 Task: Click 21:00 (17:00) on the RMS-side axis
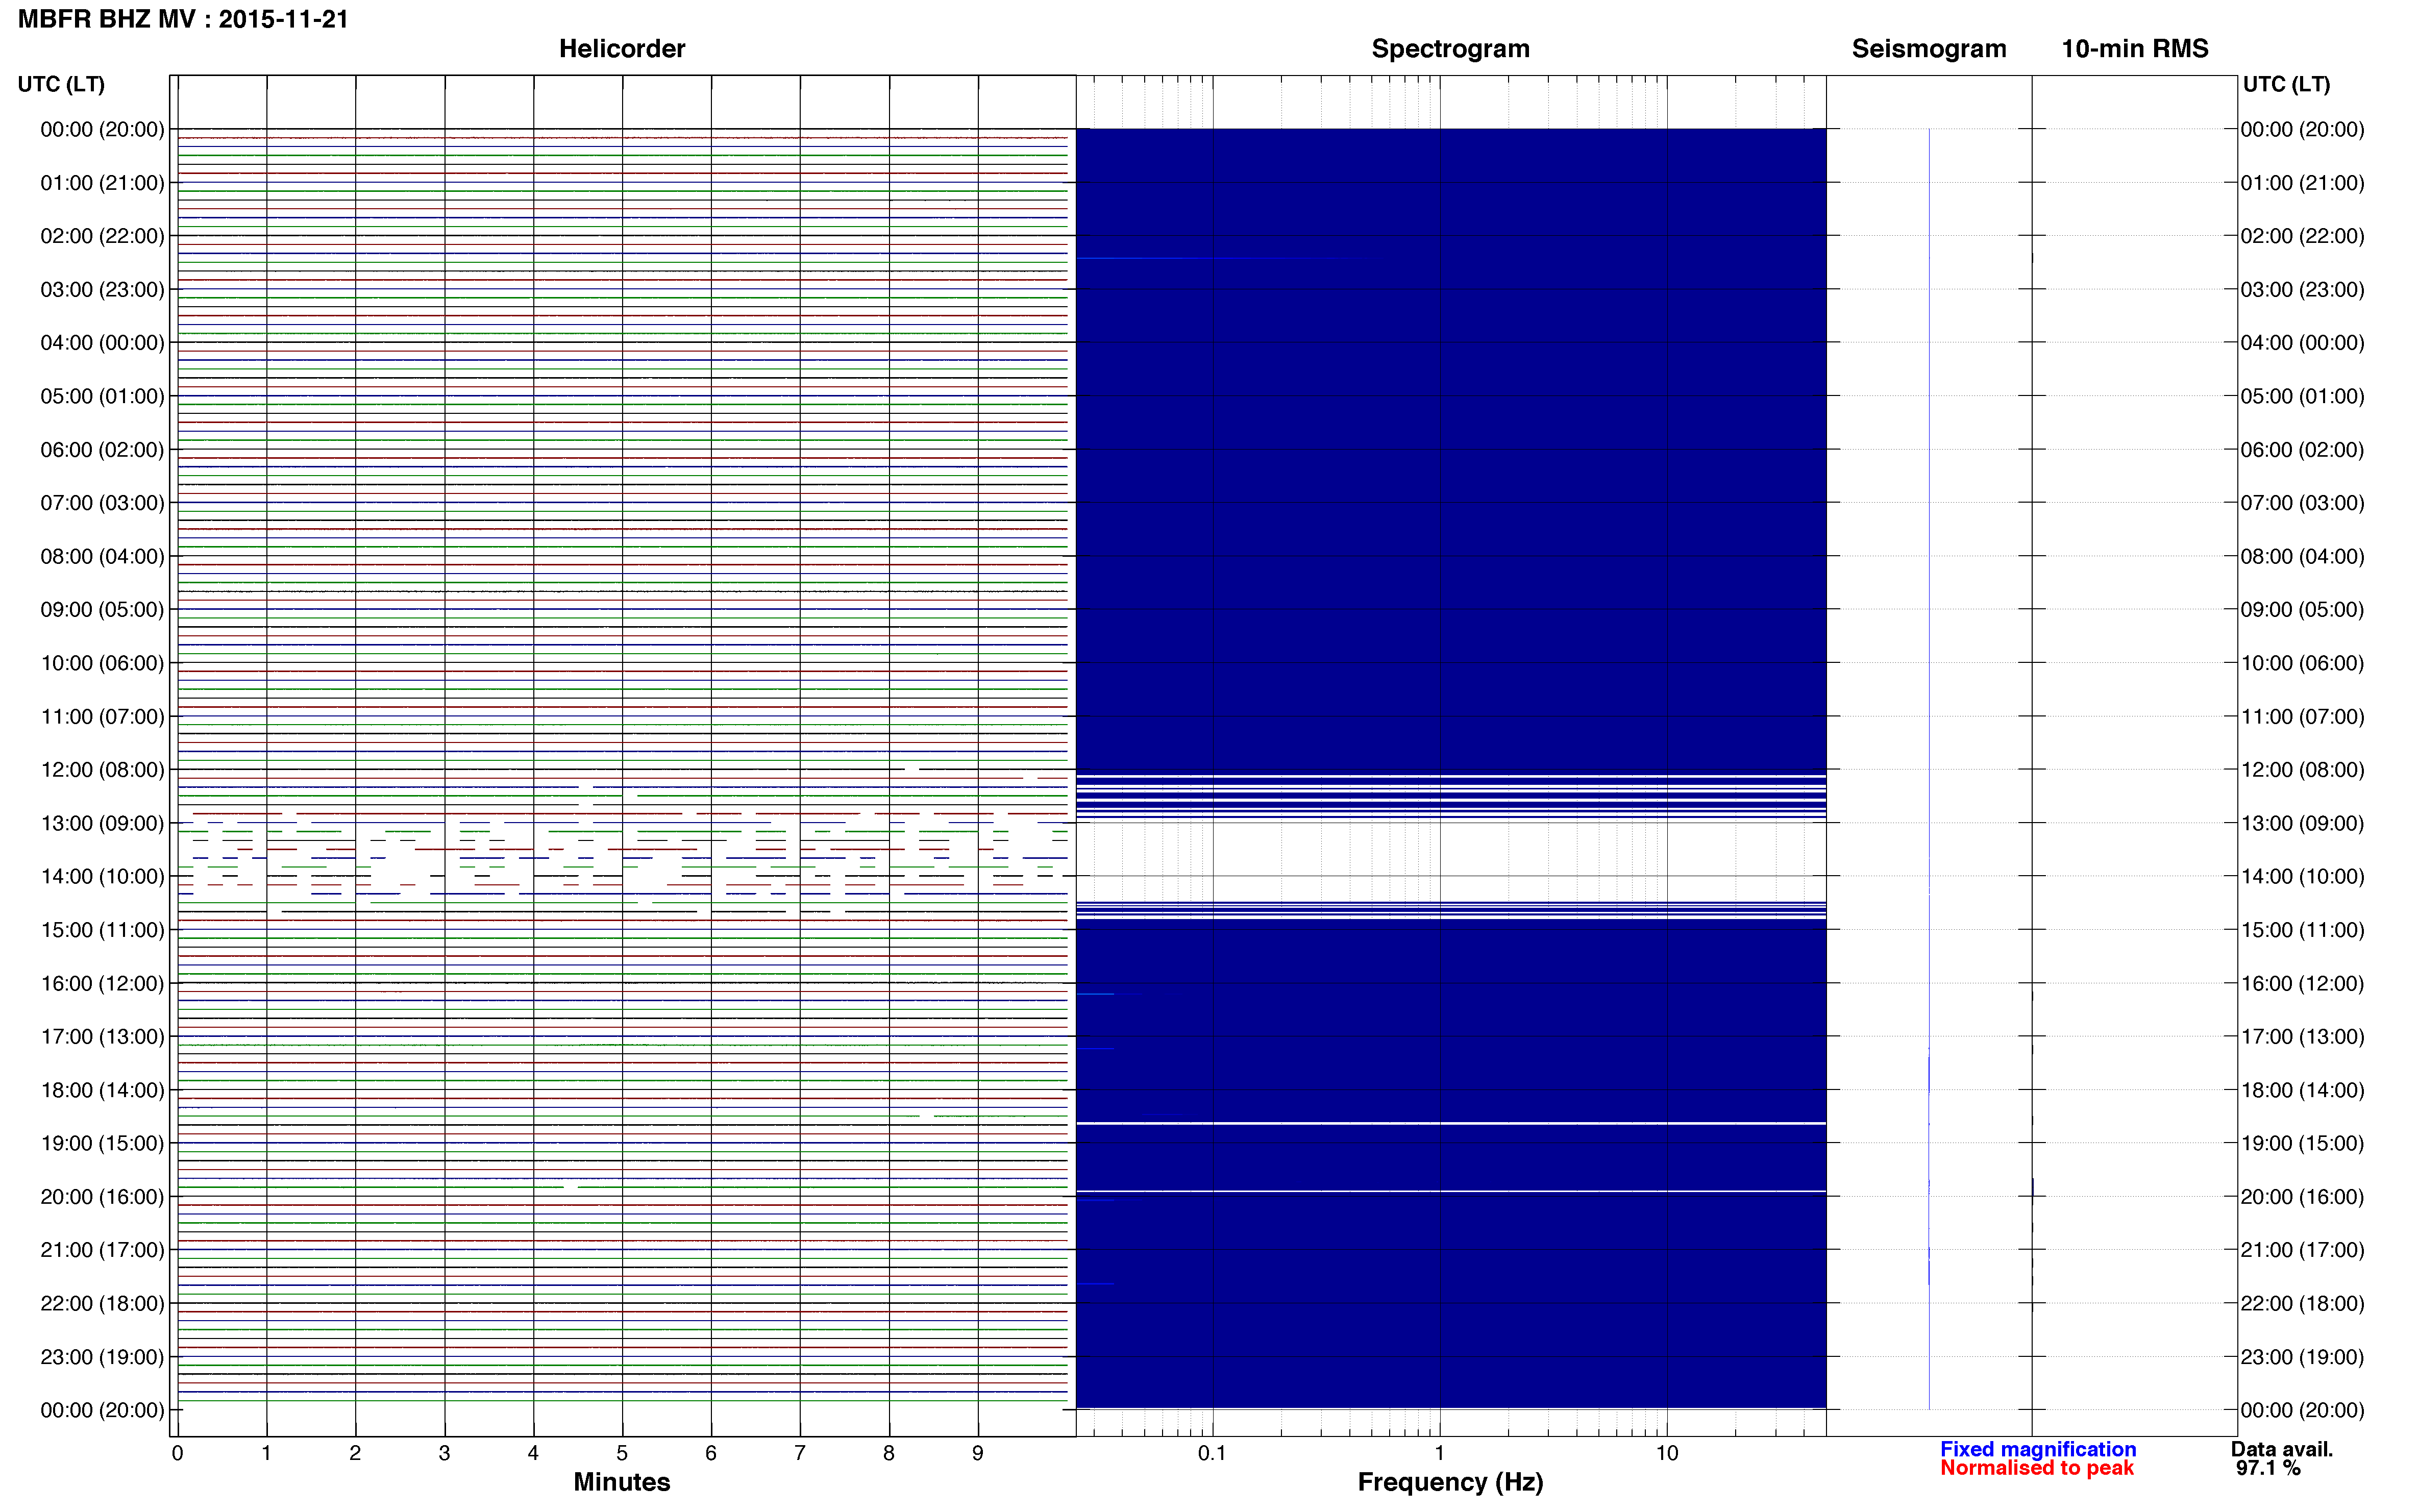pos(2302,1250)
